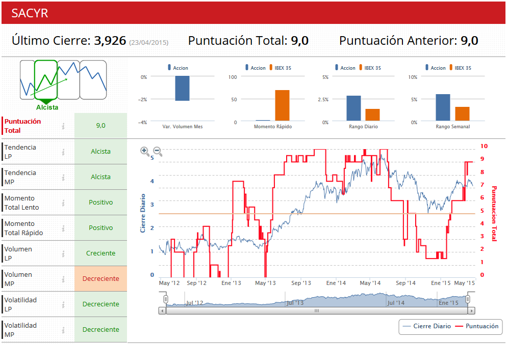Toggle Accion legend in Momento Rápido chart
The width and height of the screenshot is (507, 344).
point(255,68)
